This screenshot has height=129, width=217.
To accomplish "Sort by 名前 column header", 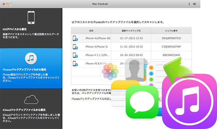I will click(91, 31).
